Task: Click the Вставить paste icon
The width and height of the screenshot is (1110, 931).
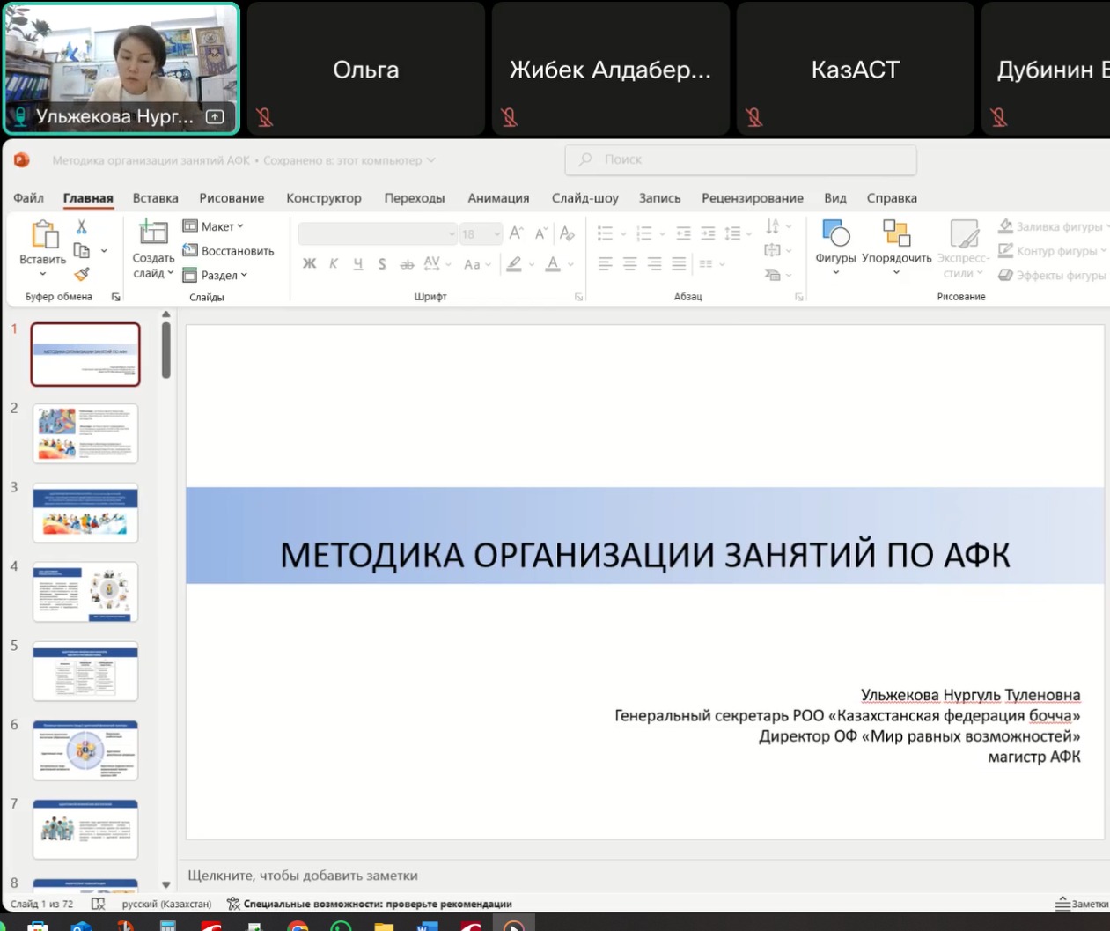Action: point(43,236)
